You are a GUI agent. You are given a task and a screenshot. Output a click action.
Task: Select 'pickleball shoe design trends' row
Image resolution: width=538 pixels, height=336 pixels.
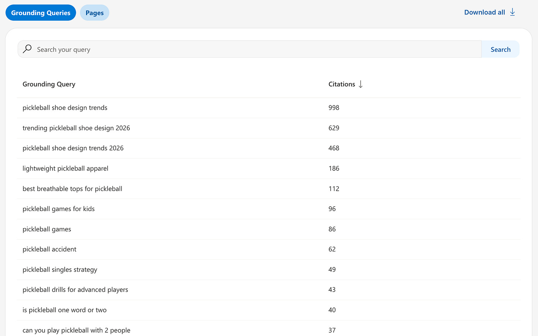pyautogui.click(x=269, y=108)
